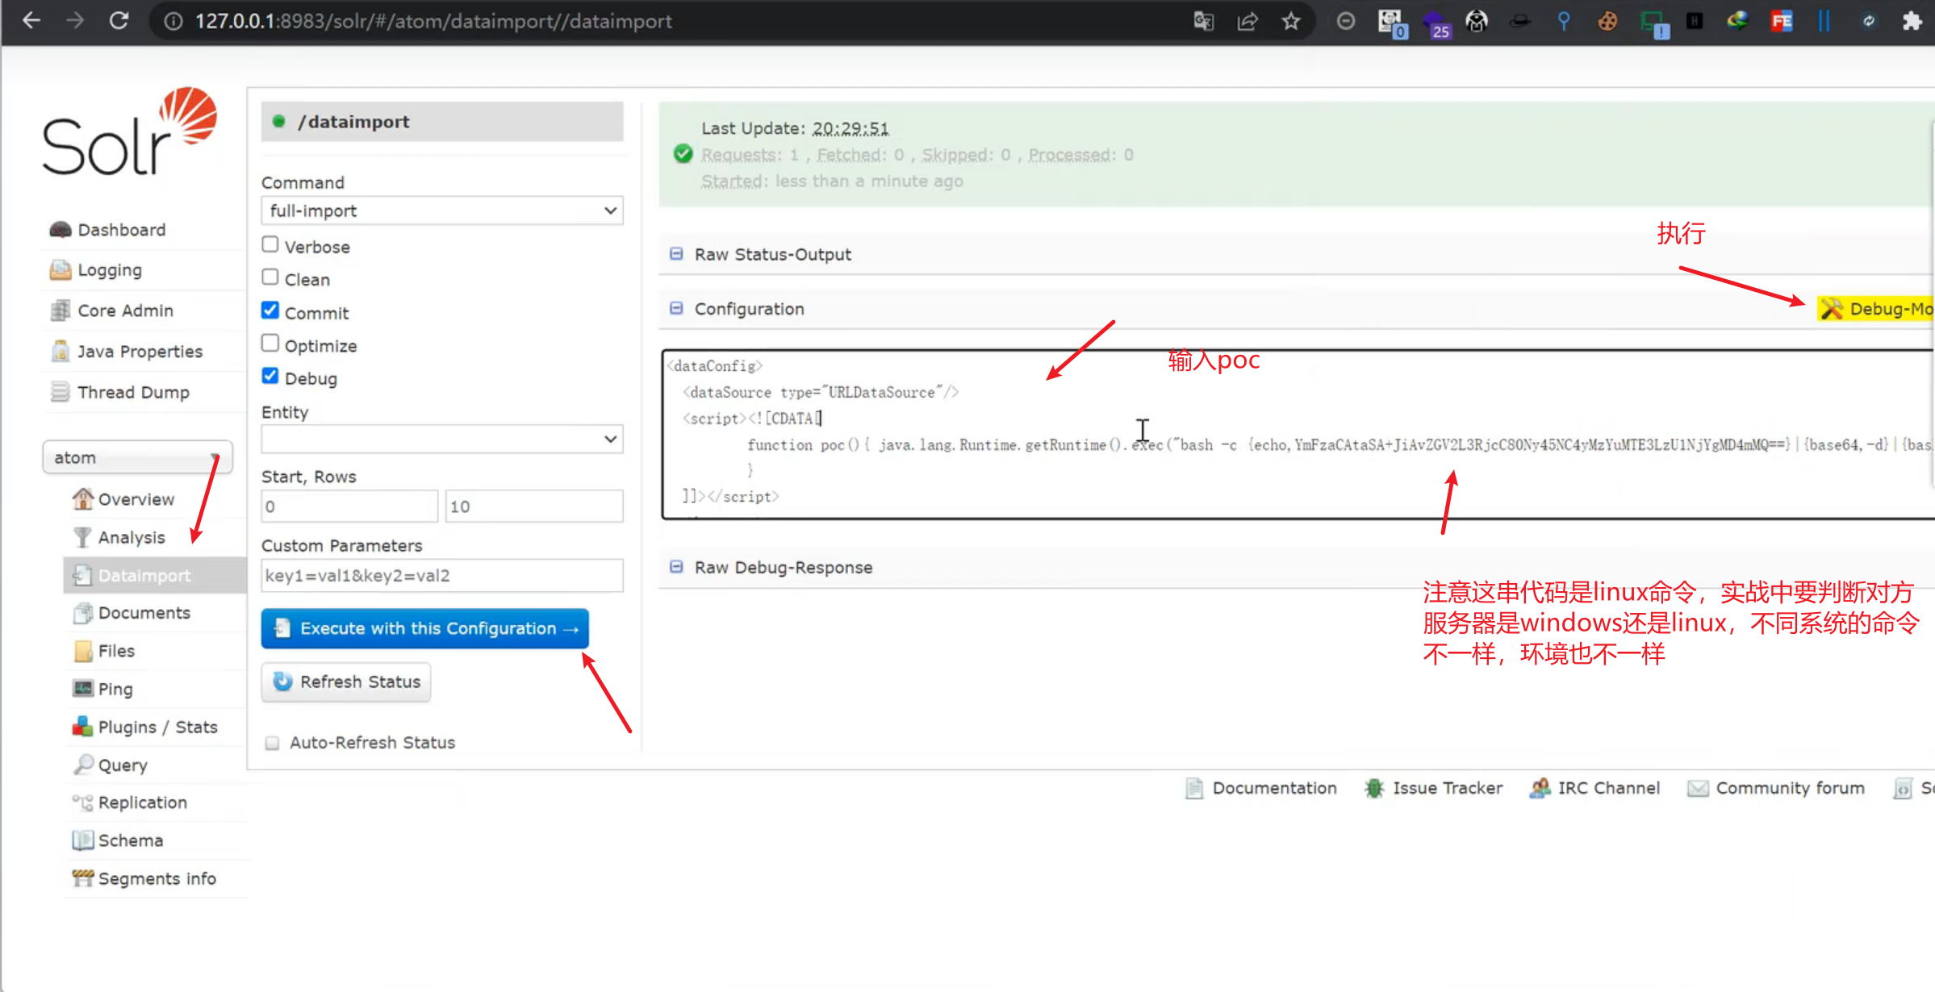Click Execute with this Configuration button
Screen dimensions: 1935x992
point(425,628)
